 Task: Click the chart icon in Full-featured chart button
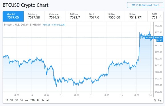(x=133, y=5)
